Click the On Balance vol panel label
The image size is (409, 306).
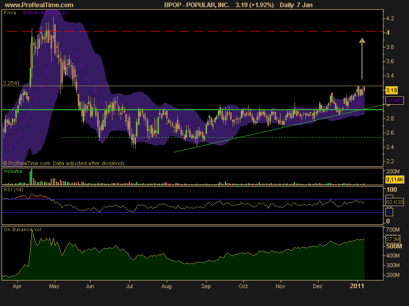pos(22,229)
